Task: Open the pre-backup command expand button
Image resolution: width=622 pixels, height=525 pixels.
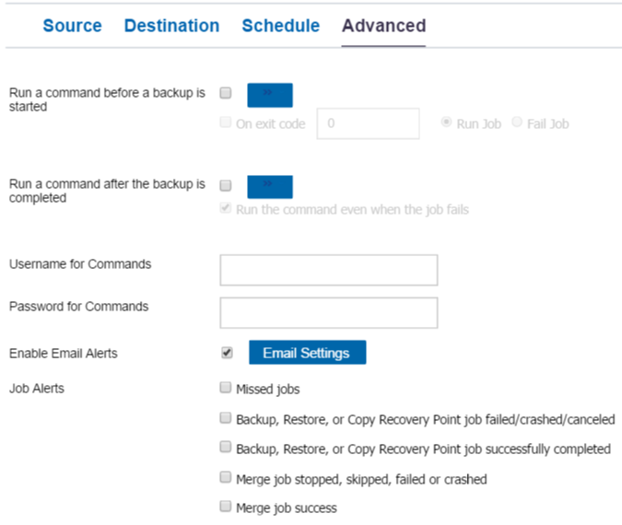Action: tap(270, 95)
